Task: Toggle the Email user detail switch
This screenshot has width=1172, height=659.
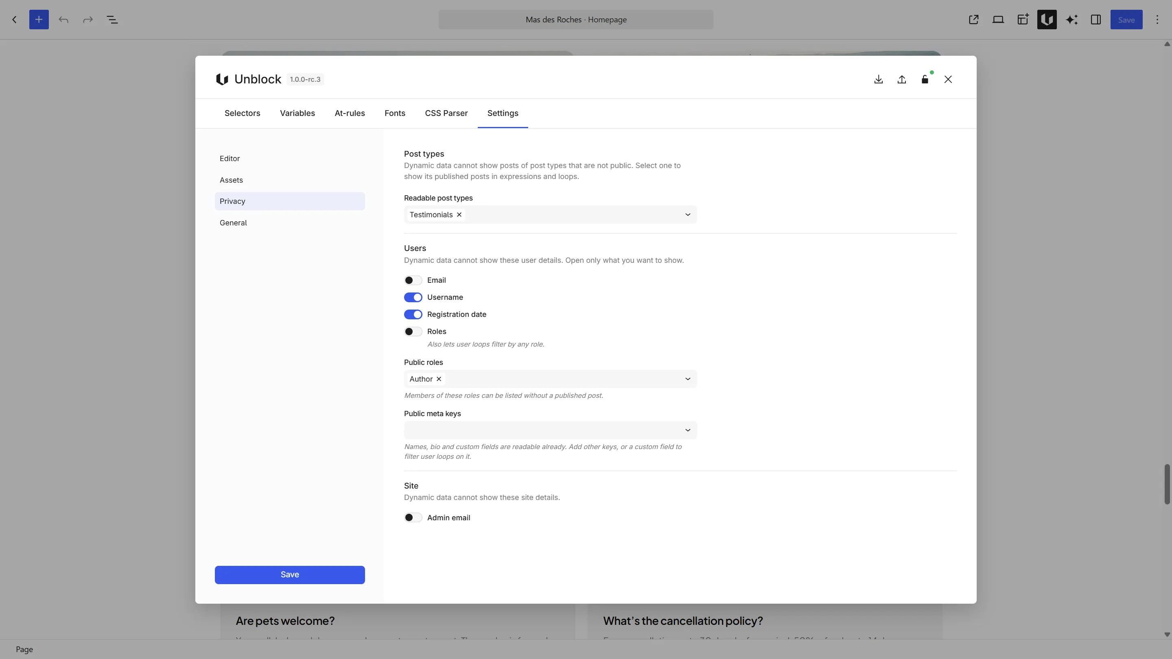Action: [x=413, y=280]
